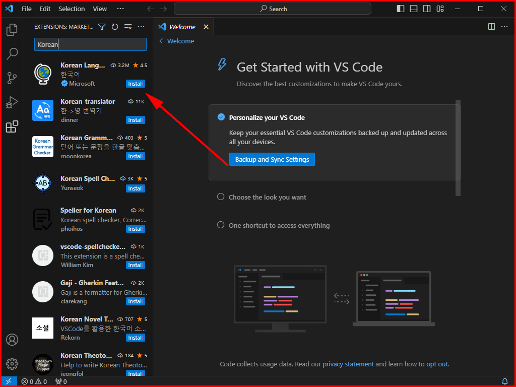Select Personalize your VS Code step
Image resolution: width=516 pixels, height=387 pixels.
tap(267, 117)
